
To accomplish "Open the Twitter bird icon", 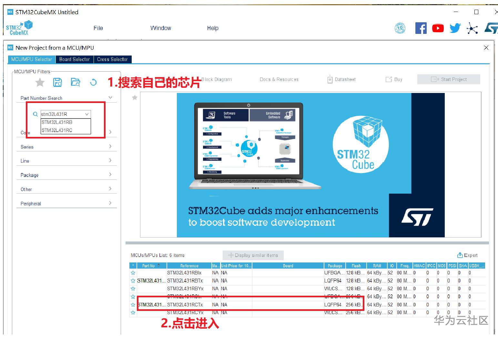I will pyautogui.click(x=455, y=28).
